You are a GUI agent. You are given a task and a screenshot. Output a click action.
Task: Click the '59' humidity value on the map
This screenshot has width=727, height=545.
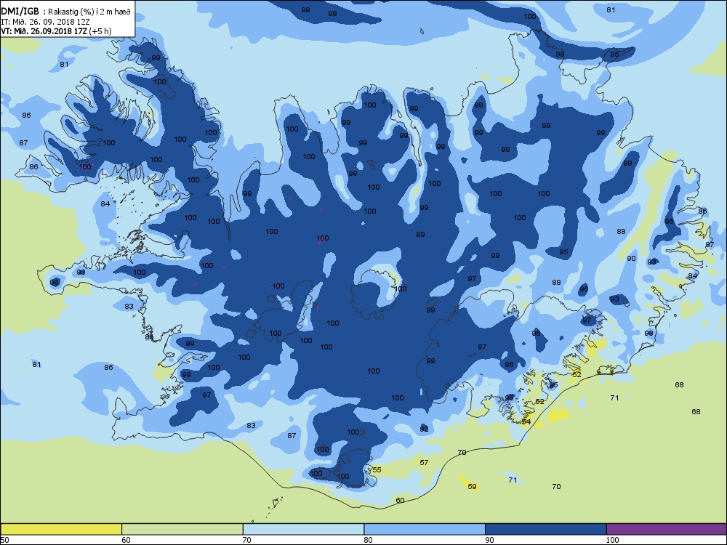click(472, 487)
